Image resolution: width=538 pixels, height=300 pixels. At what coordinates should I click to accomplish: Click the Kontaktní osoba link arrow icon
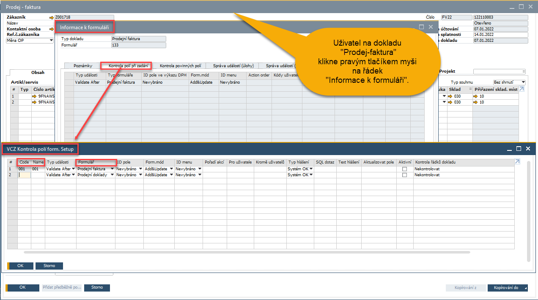click(52, 29)
